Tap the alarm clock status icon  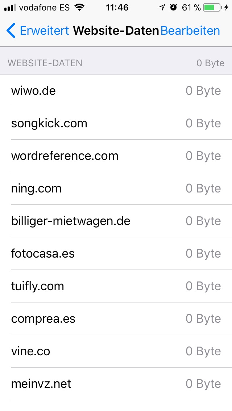(x=173, y=8)
